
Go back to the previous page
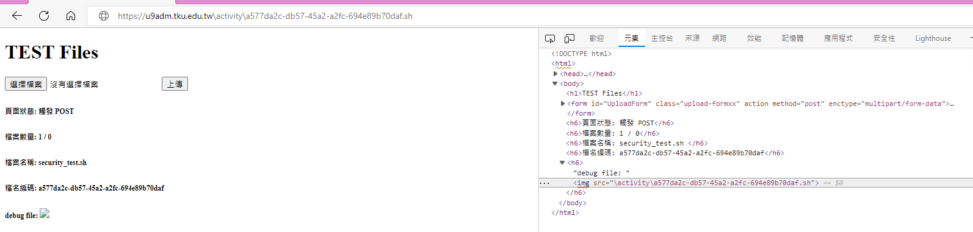tap(17, 16)
